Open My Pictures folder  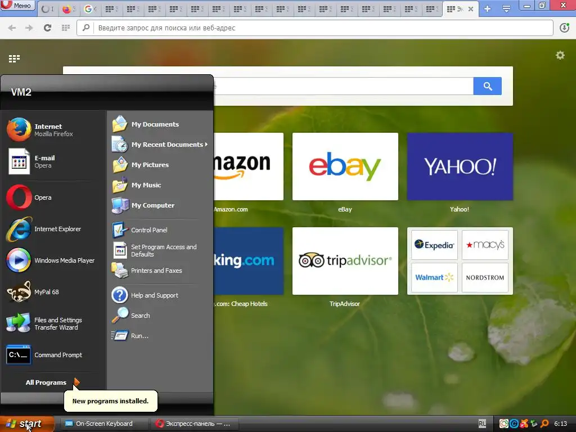[160, 165]
